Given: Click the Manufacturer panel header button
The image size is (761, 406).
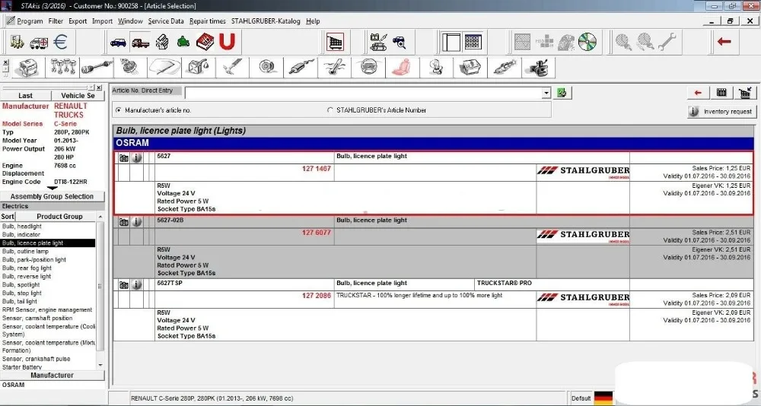Looking at the screenshot, I should [x=52, y=376].
